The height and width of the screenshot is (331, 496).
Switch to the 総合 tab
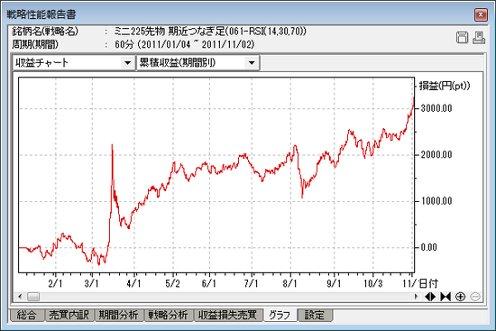(26, 315)
